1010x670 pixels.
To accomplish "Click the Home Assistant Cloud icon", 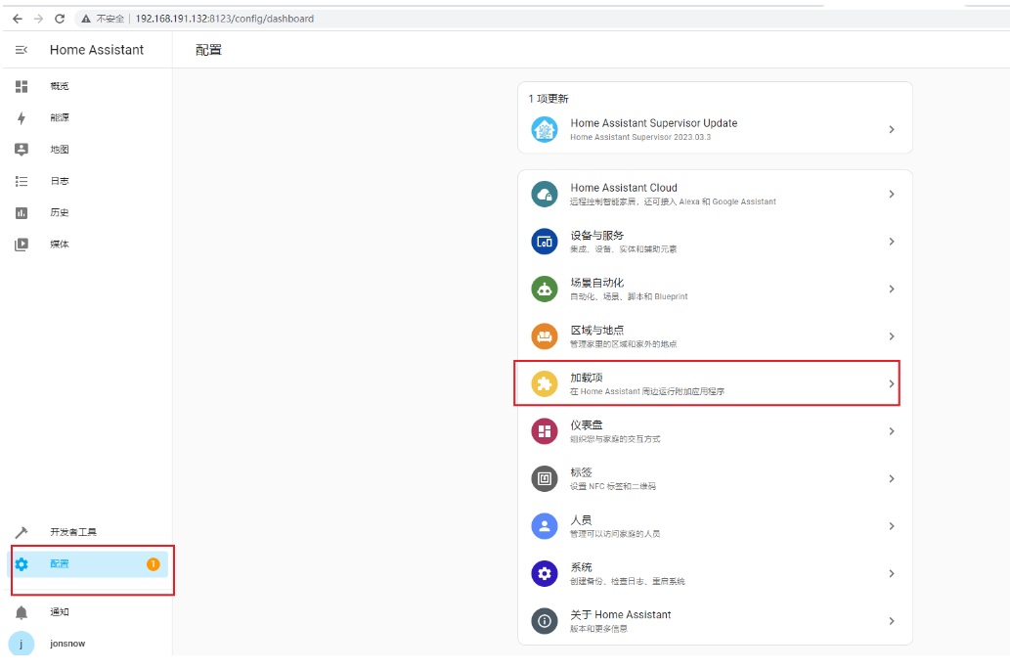I will pos(545,194).
